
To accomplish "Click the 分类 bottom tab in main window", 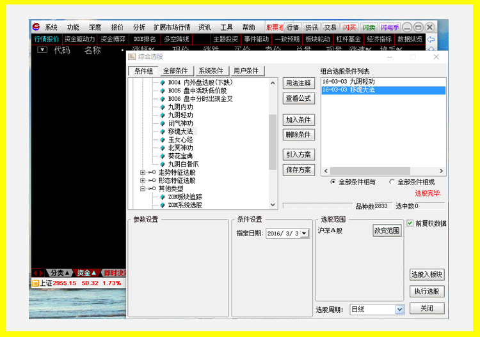I will (60, 273).
